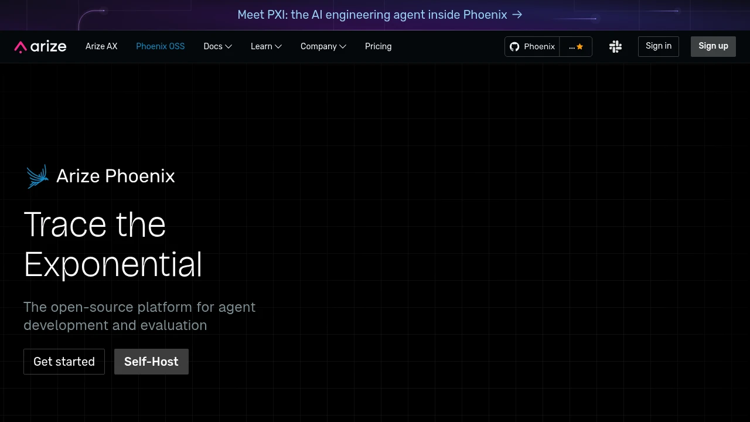
Task: Follow the arrow in the PXI banner
Action: [517, 15]
